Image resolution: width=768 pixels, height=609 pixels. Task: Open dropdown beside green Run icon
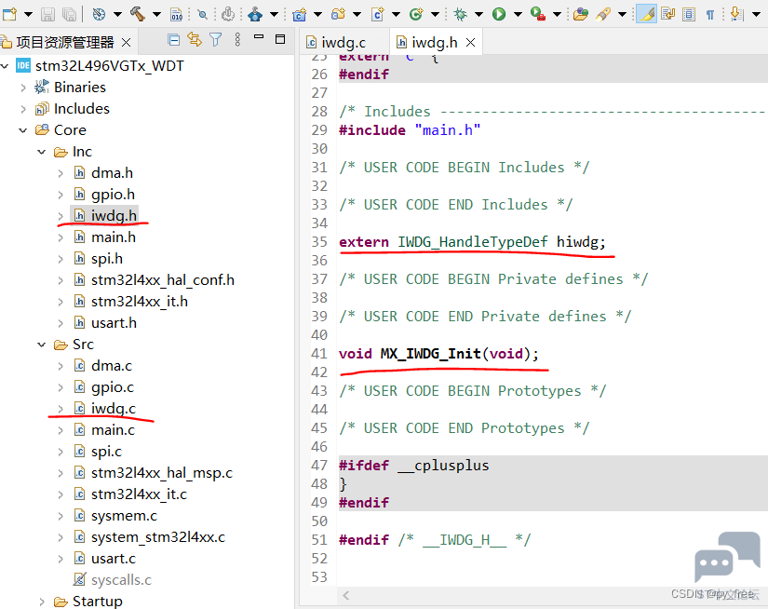click(x=518, y=15)
